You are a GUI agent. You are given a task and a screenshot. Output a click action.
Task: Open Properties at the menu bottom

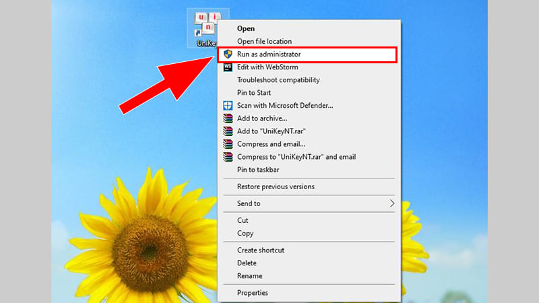[x=253, y=293]
